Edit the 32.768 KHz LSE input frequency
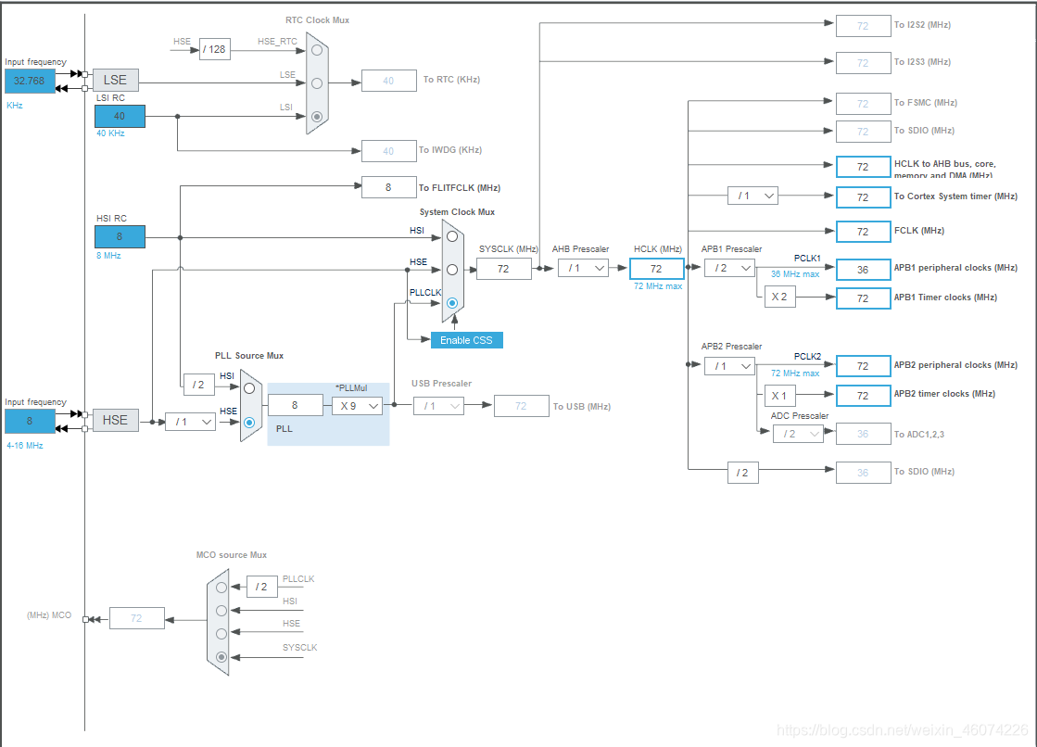 point(29,81)
